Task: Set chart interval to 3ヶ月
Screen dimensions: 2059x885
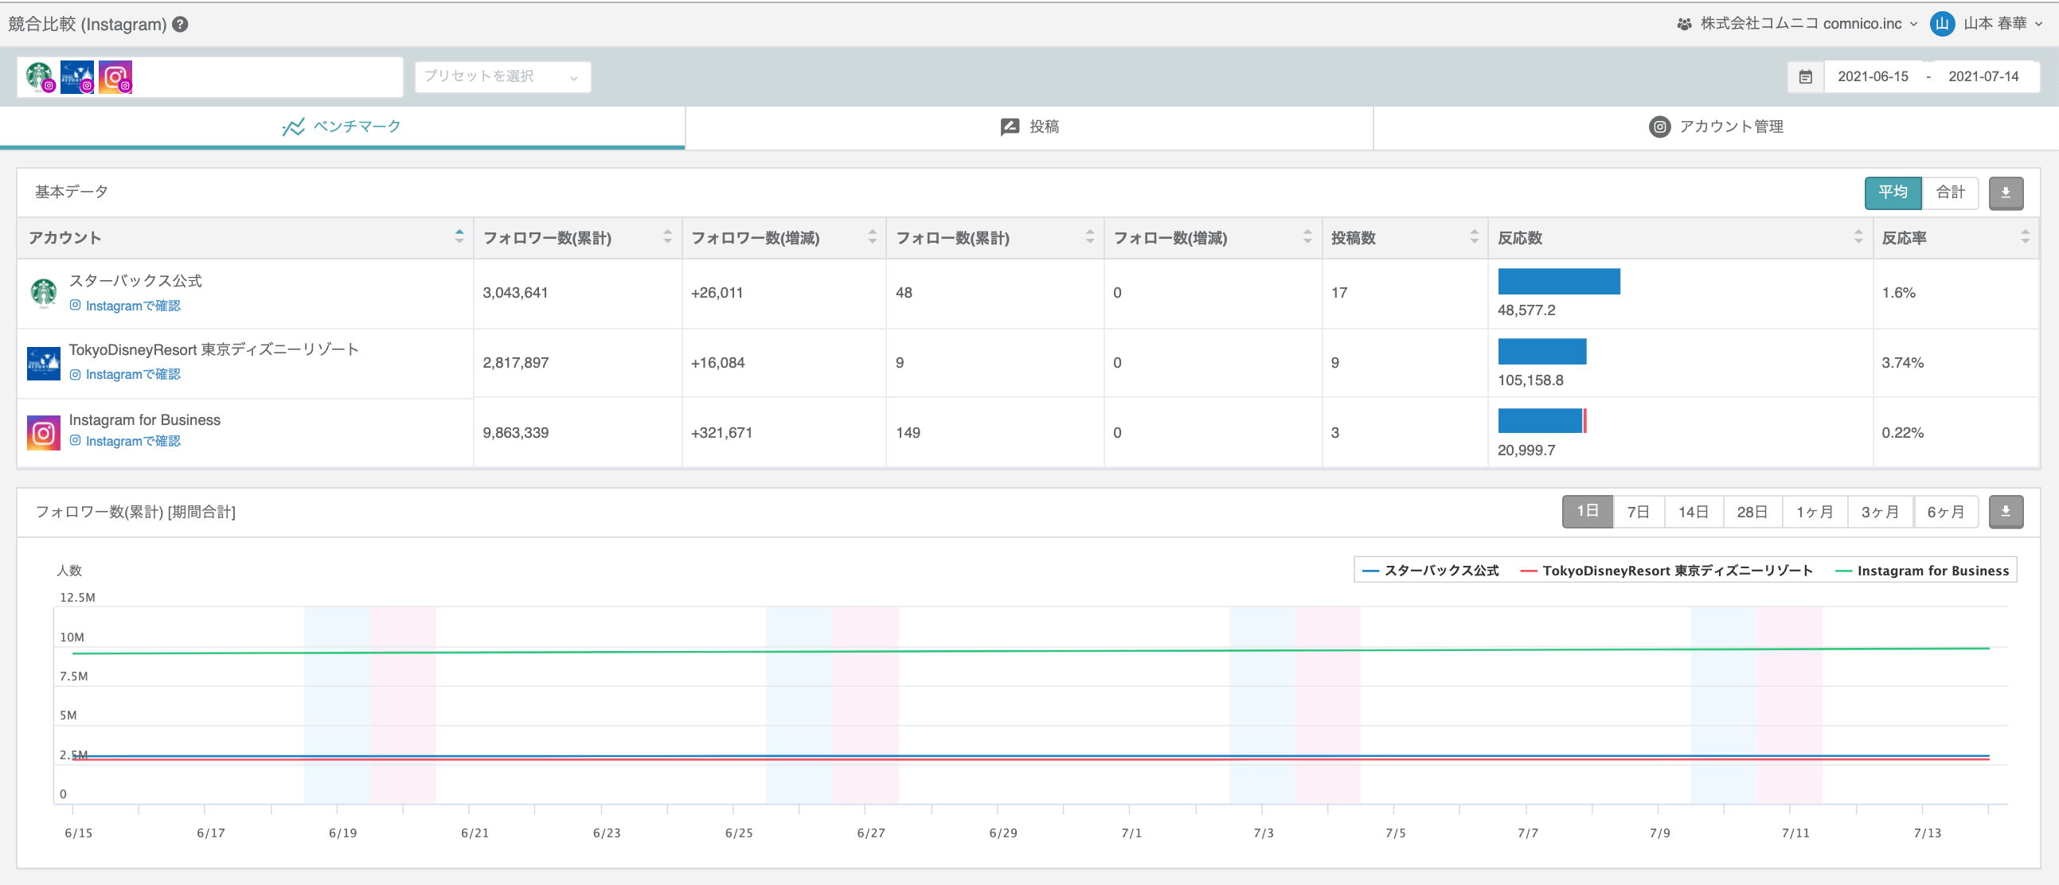Action: pyautogui.click(x=1880, y=511)
